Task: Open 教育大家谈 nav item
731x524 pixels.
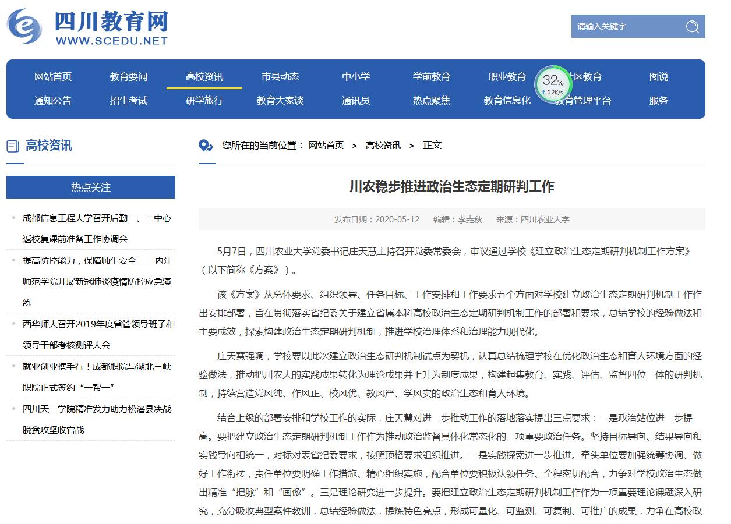Action: click(280, 101)
